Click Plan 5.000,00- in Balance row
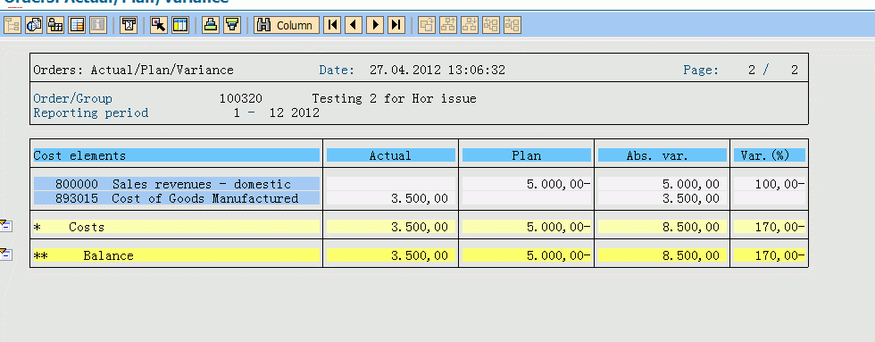The width and height of the screenshot is (875, 342). [526, 255]
